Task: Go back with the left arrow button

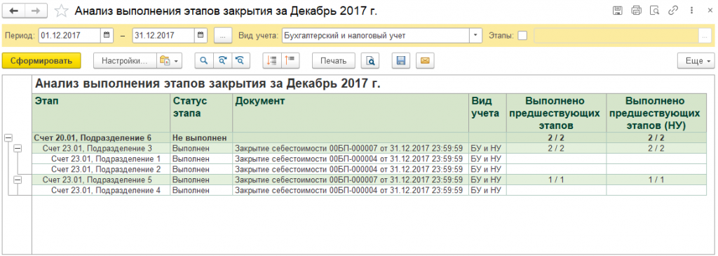Action: click(x=13, y=11)
